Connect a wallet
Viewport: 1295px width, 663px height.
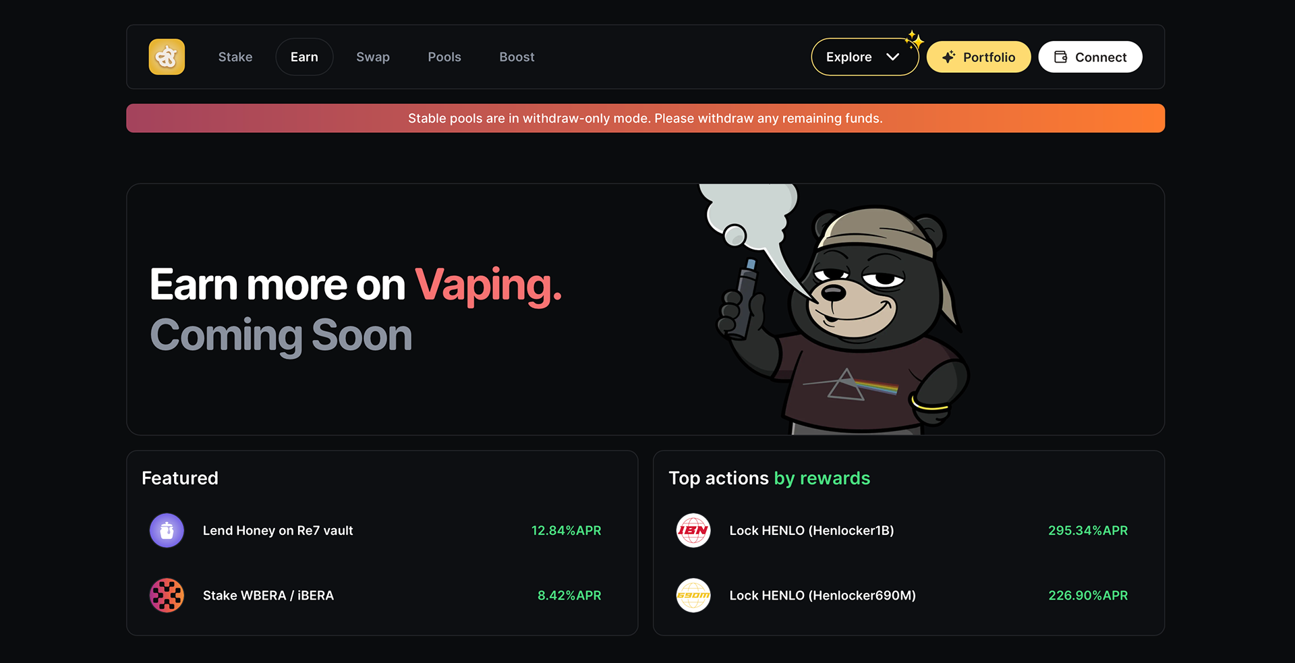(1090, 57)
